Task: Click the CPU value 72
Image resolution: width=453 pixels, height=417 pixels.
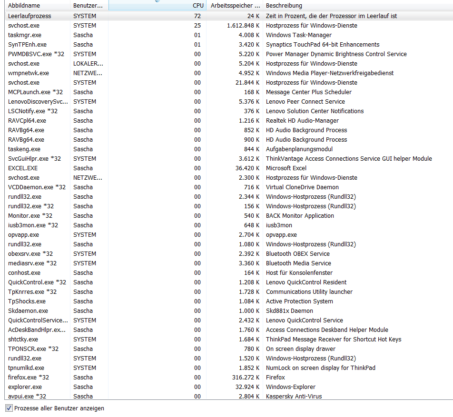Action: [x=197, y=16]
